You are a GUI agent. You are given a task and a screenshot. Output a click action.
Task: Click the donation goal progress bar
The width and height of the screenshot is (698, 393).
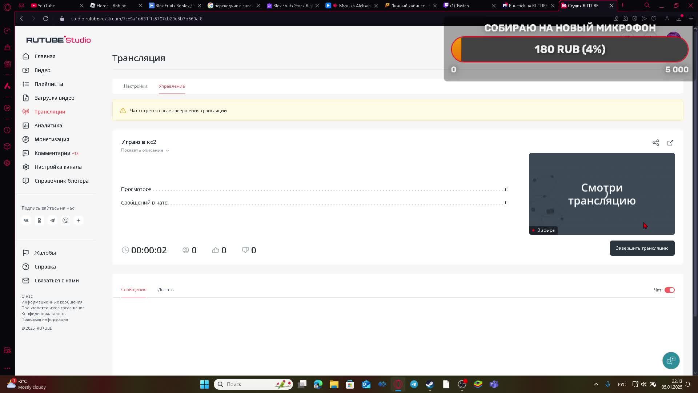[569, 49]
